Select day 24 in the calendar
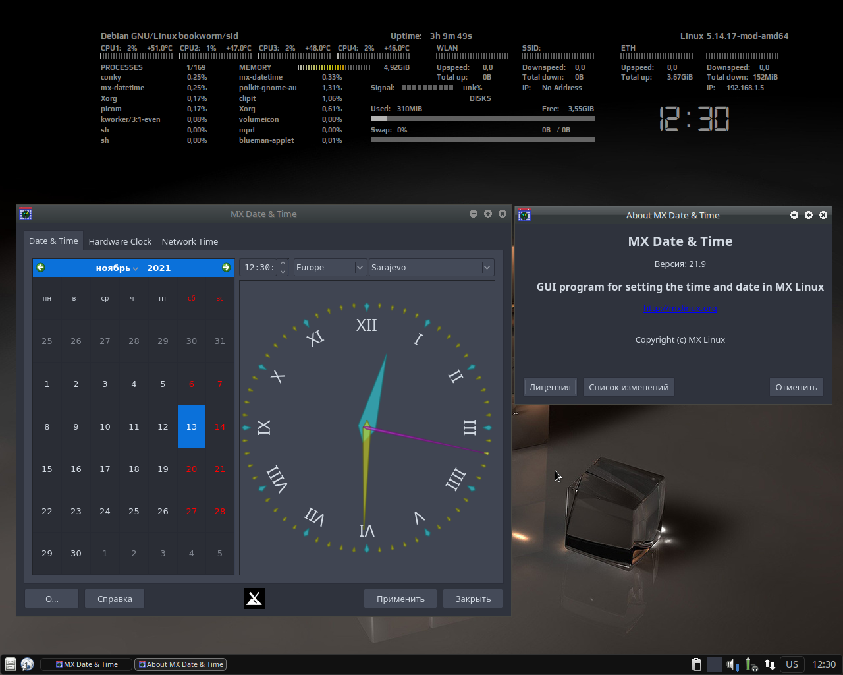 (x=105, y=511)
